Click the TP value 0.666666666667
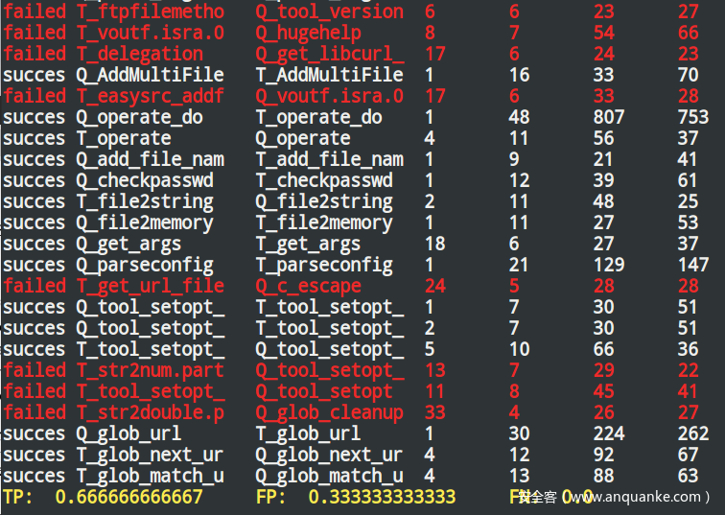 (x=129, y=497)
